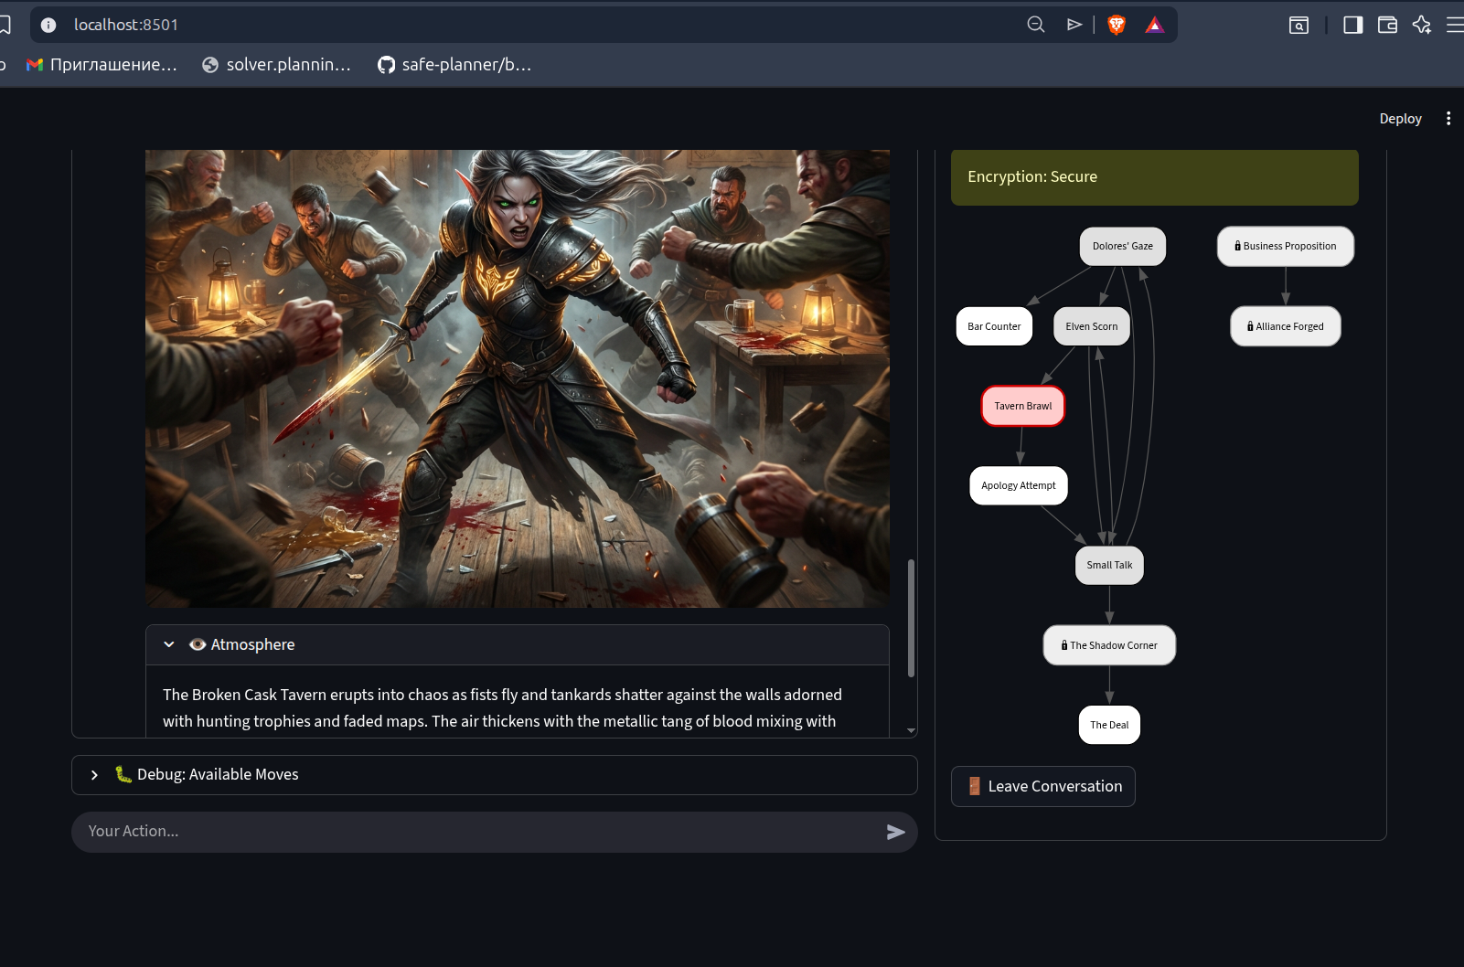Viewport: 1464px width, 967px height.
Task: Click the Encryption: Secure status banner
Action: pyautogui.click(x=1155, y=177)
